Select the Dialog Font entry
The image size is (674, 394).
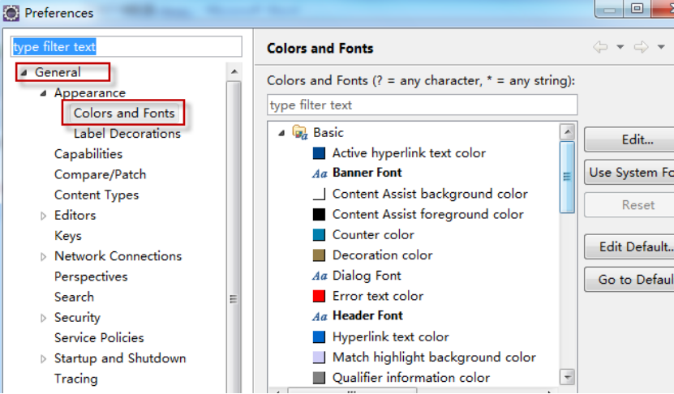click(367, 276)
